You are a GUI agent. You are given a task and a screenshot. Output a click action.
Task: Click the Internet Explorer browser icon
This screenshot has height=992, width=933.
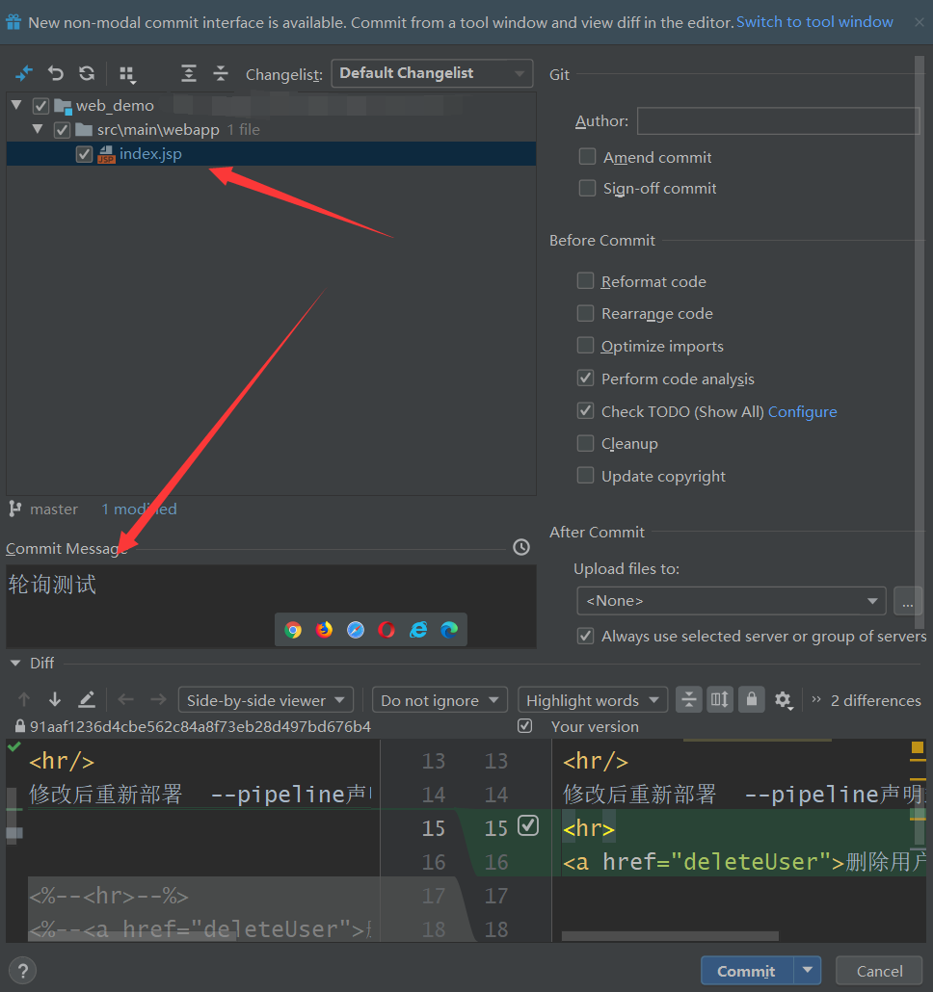pyautogui.click(x=418, y=630)
